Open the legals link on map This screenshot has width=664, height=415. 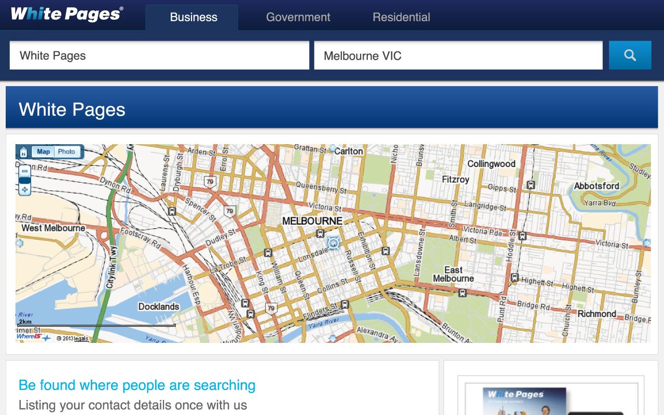pyautogui.click(x=81, y=339)
